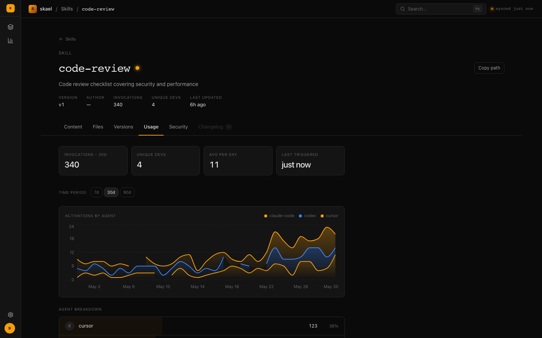Click the May 22 axis label
Viewport: 542px width, 338px height.
click(x=266, y=287)
